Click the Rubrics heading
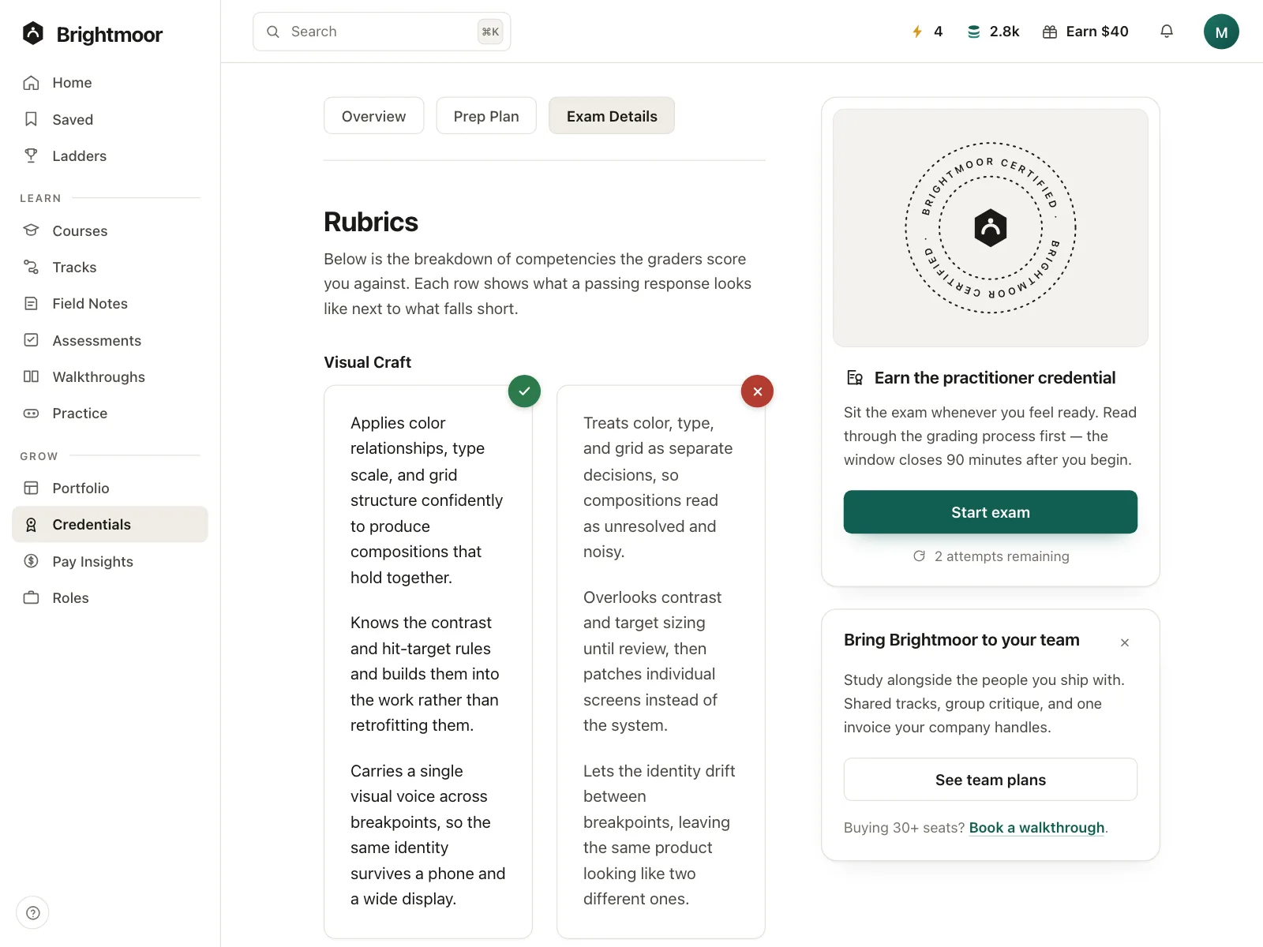 pos(371,222)
